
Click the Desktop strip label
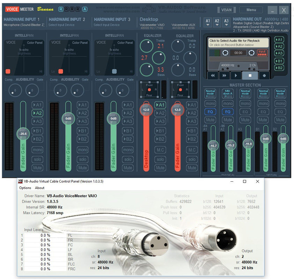point(149,19)
